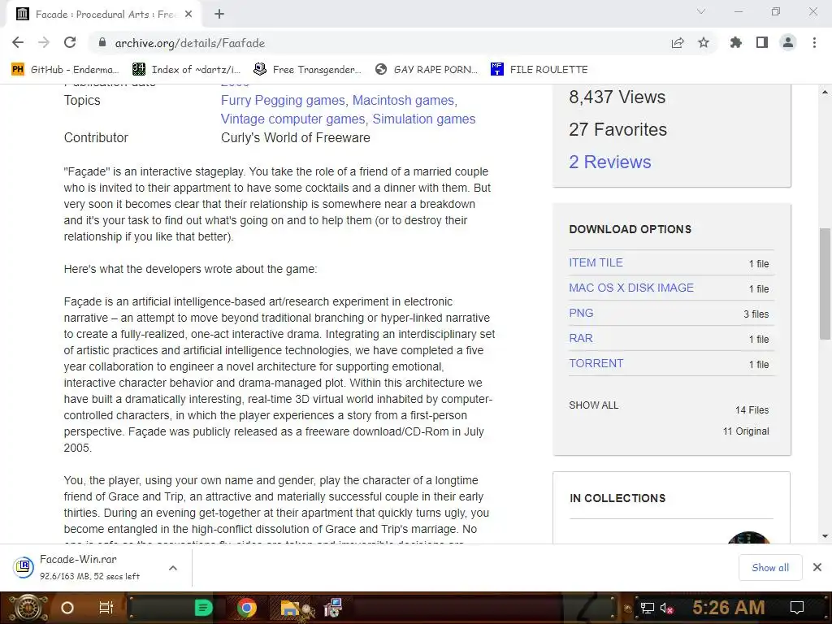
Task: Open the collection thumbnail under In Collections
Action: [x=749, y=537]
